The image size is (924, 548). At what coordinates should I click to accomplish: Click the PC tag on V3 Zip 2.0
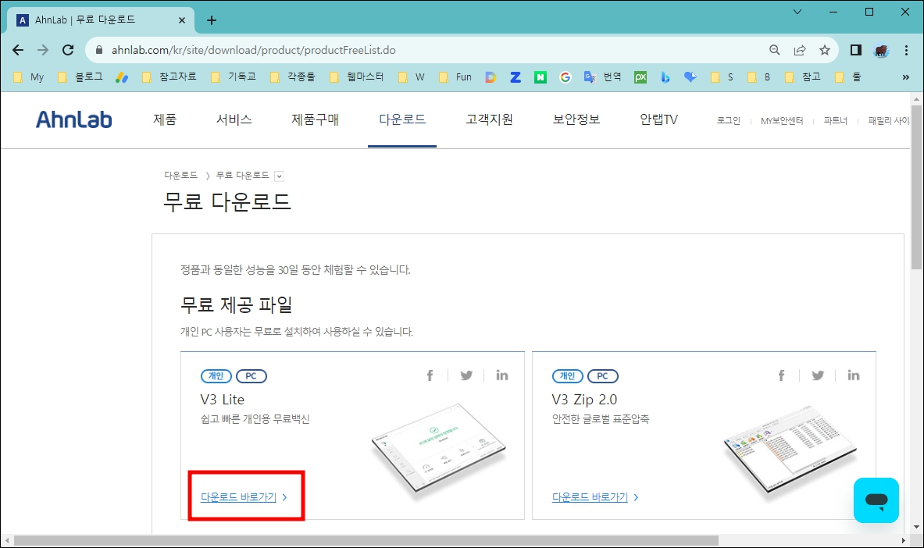pos(603,376)
